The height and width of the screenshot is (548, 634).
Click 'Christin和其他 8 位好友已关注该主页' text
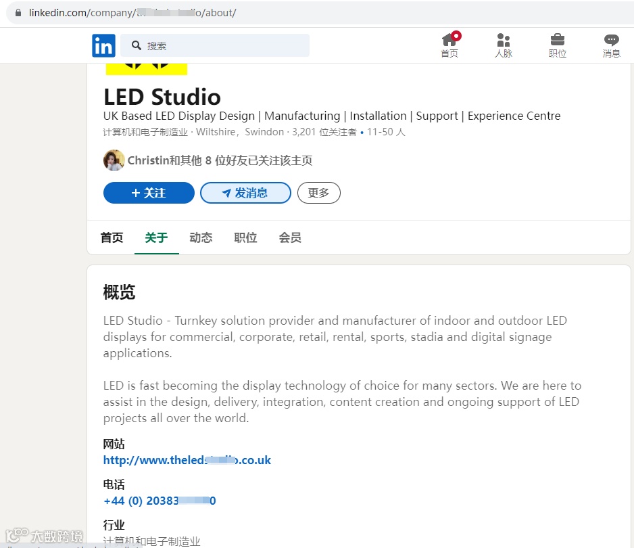coord(220,160)
